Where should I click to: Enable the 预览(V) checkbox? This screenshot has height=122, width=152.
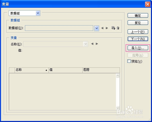click(129, 61)
